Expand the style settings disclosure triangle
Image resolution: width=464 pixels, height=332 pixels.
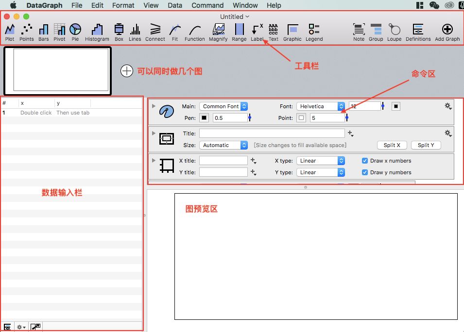coord(154,106)
